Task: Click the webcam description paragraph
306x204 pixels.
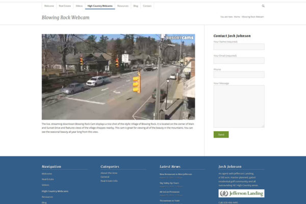Action: pos(118,128)
